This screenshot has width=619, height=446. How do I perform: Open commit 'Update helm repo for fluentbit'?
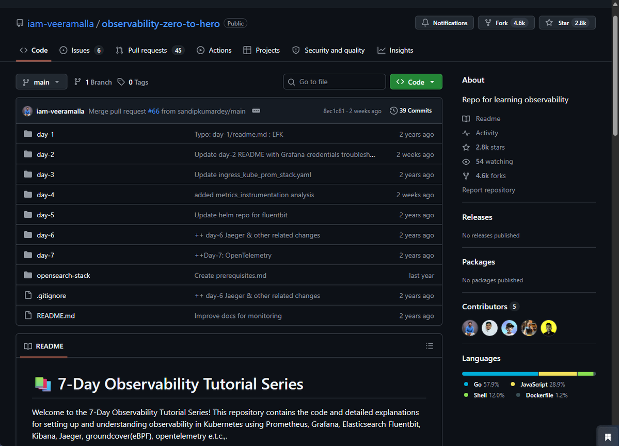pyautogui.click(x=241, y=215)
